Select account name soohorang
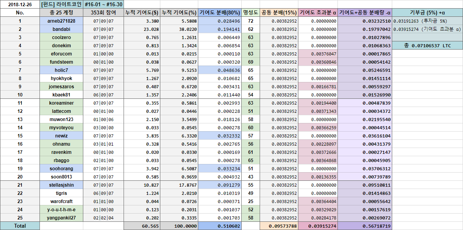The image size is (463, 230). pyautogui.click(x=61, y=169)
